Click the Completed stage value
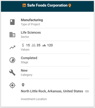 (29, 58)
